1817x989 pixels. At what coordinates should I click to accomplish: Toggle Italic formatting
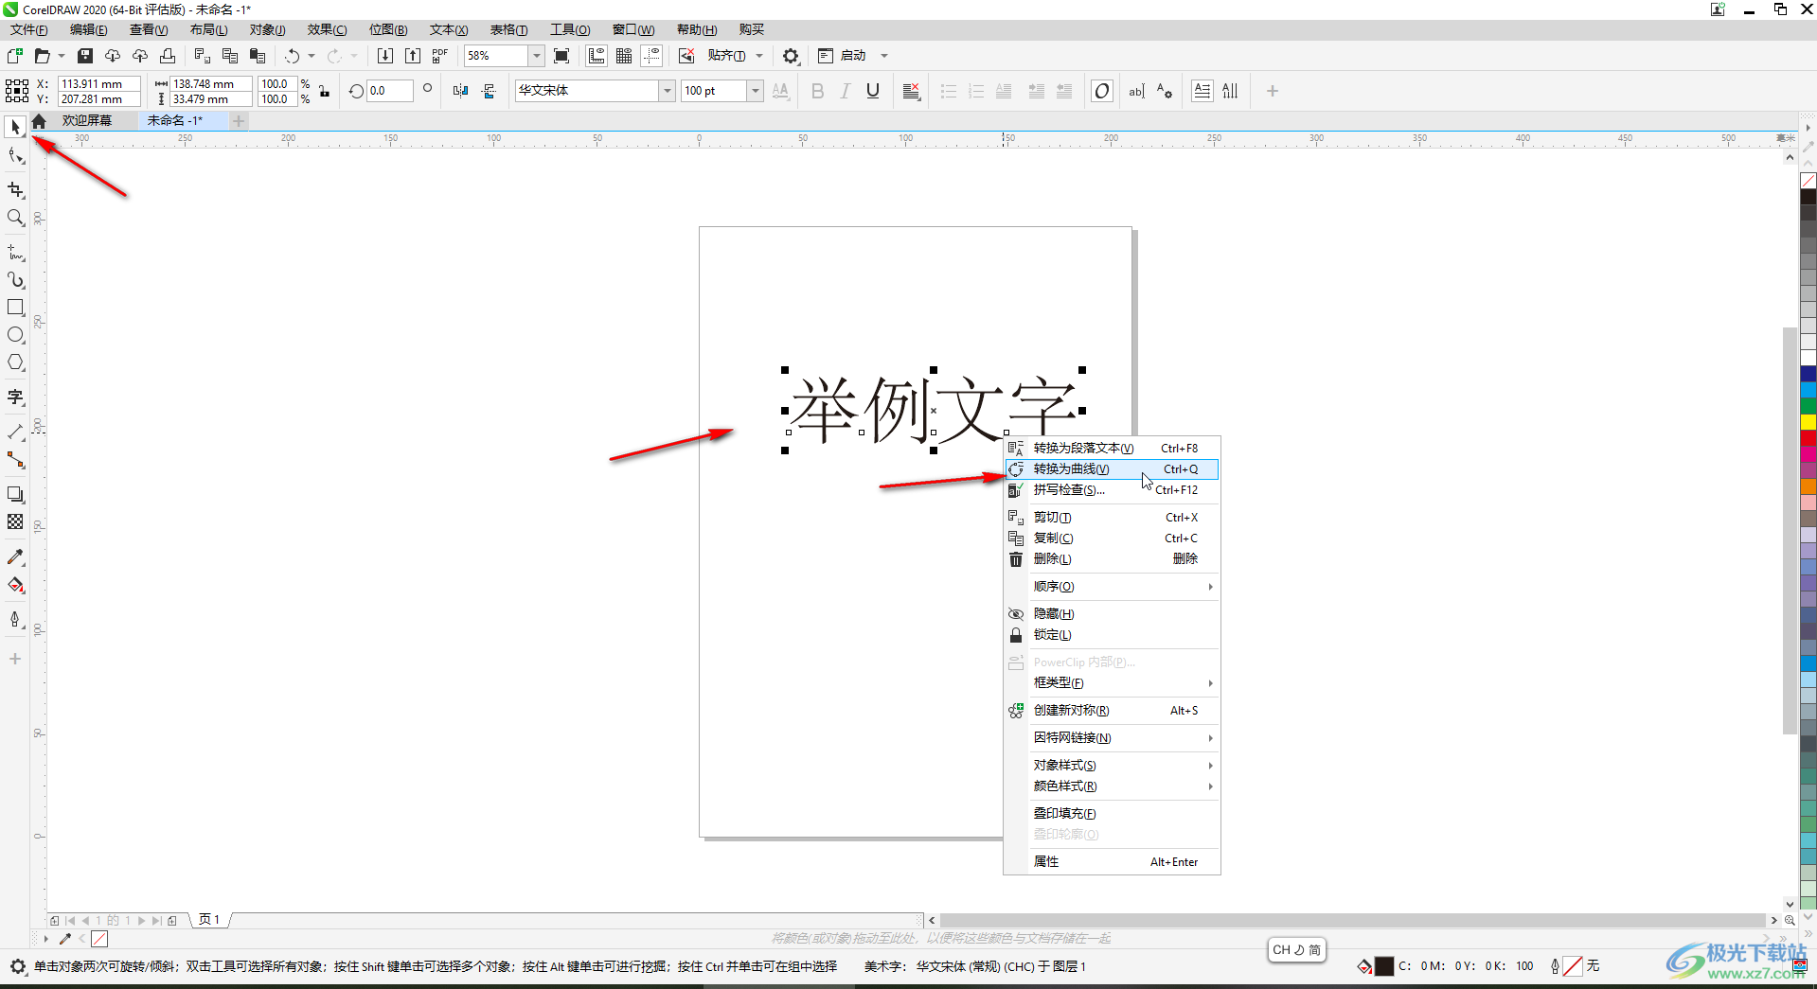point(846,91)
